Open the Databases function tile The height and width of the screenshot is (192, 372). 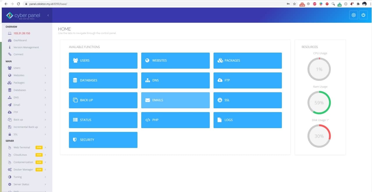pyautogui.click(x=103, y=80)
